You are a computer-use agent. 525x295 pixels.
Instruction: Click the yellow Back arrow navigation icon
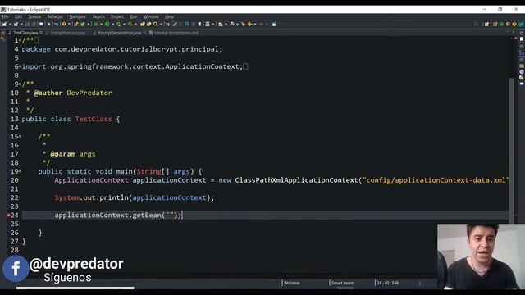(249, 24)
